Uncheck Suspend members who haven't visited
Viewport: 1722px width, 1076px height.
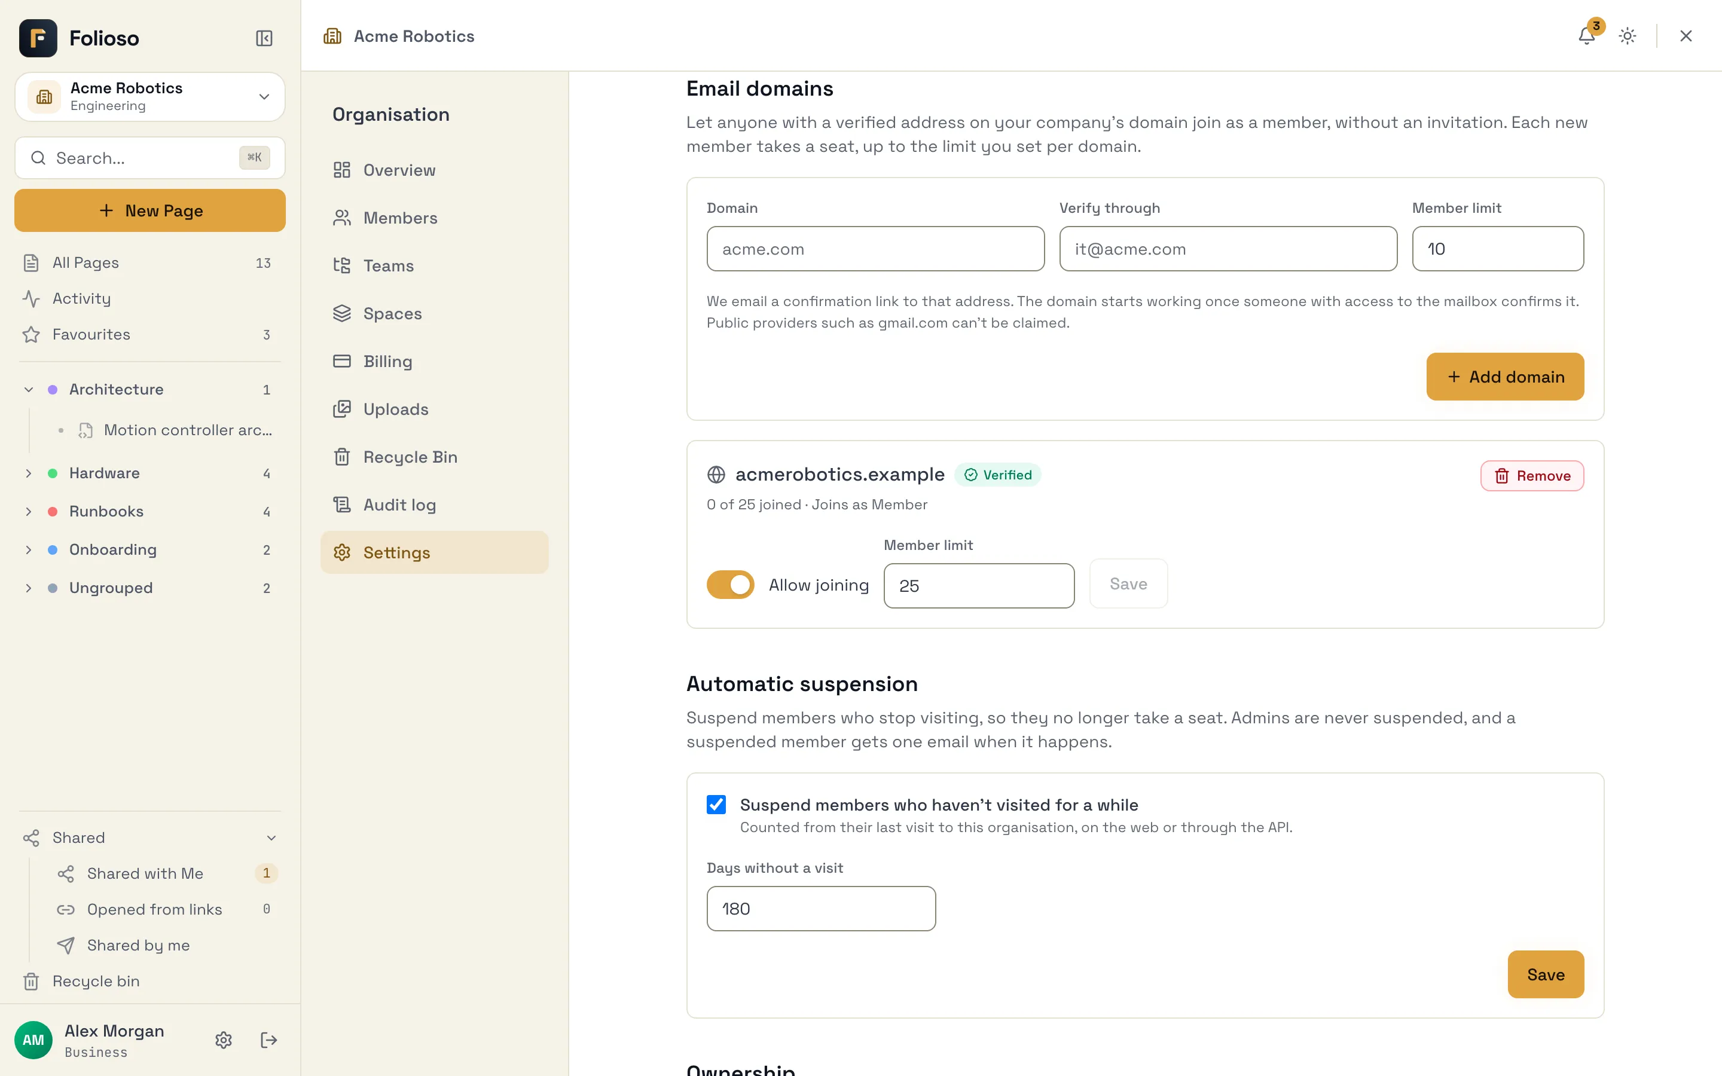(716, 804)
